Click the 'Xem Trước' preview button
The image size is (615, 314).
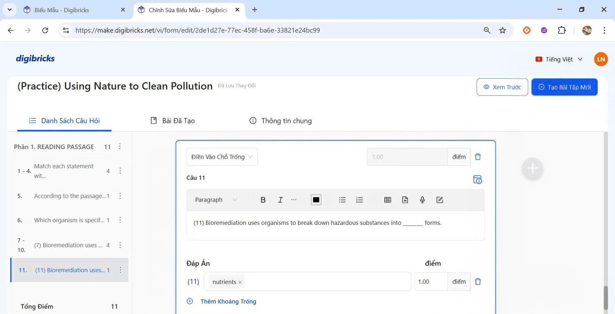click(x=502, y=87)
